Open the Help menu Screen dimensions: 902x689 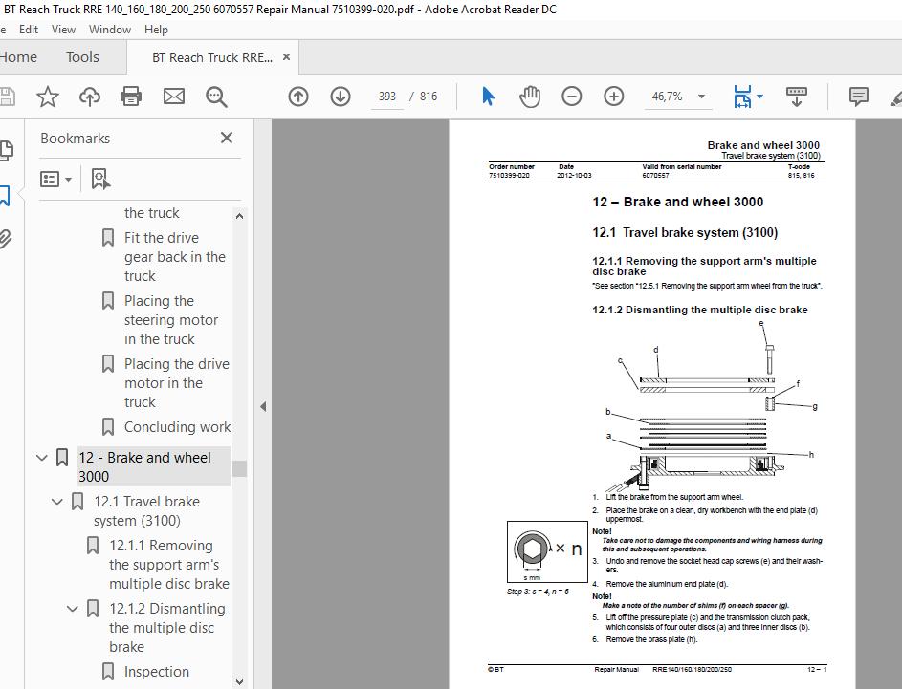pos(156,30)
